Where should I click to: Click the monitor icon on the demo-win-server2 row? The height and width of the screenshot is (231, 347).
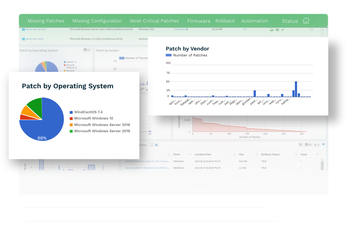tap(272, 30)
